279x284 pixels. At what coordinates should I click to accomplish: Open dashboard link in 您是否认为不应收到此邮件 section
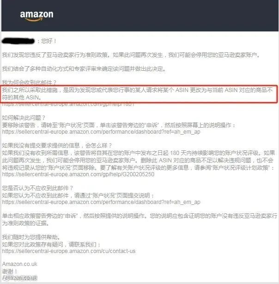(x=101, y=202)
